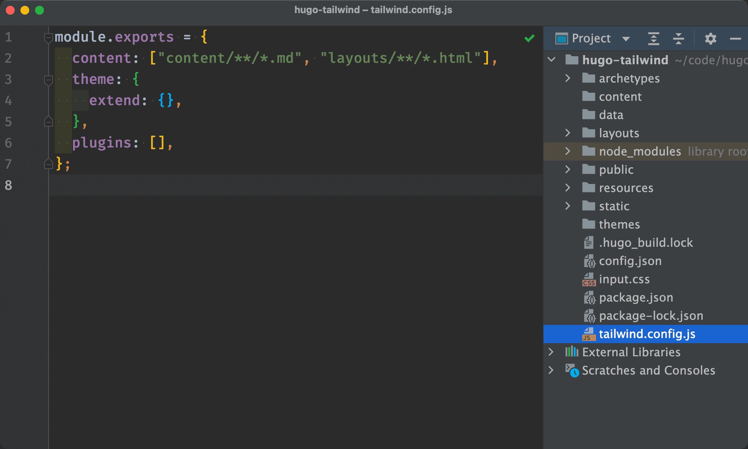Select the data folder icon
Viewport: 748px width, 449px height.
coord(588,114)
